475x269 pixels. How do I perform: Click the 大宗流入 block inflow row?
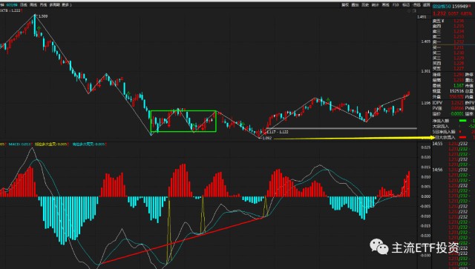[453, 126]
